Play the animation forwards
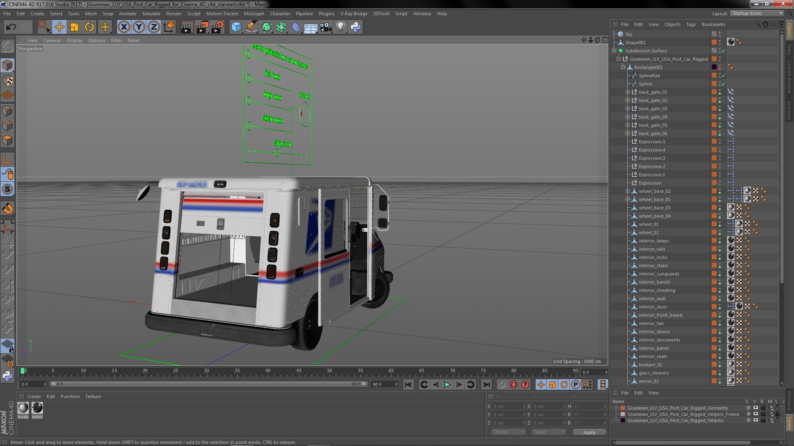 (447, 384)
